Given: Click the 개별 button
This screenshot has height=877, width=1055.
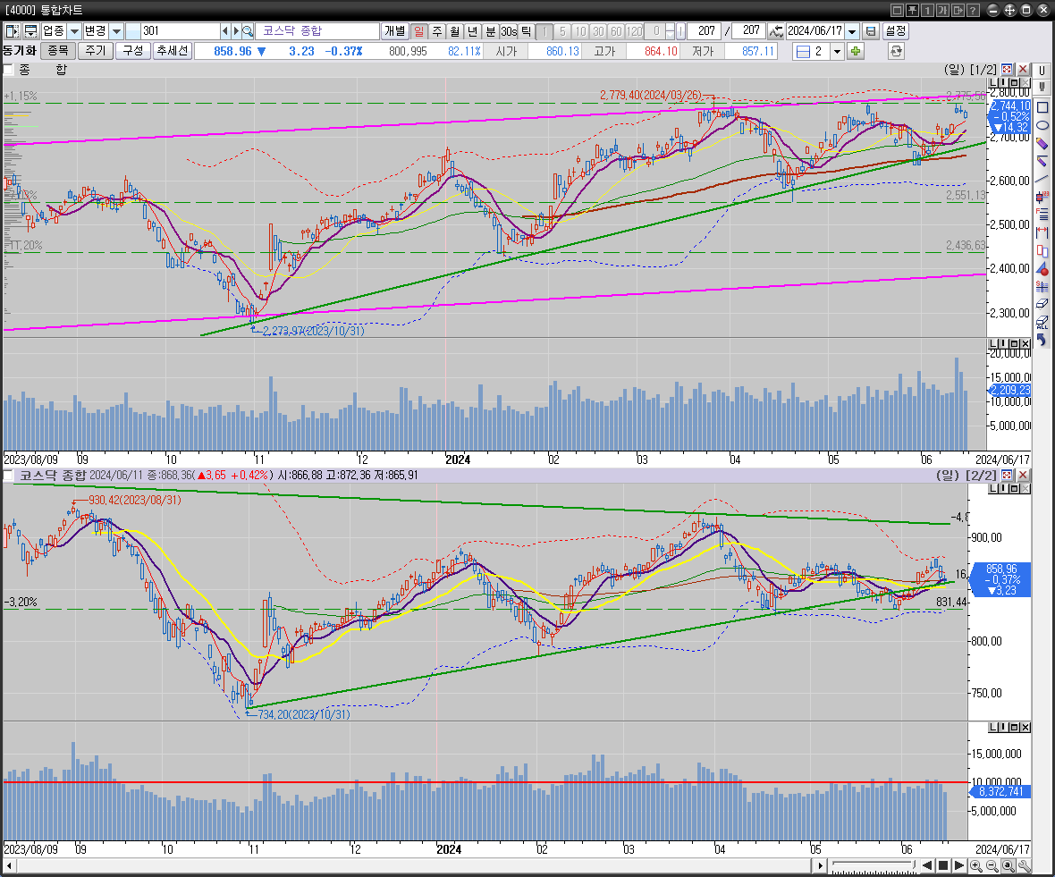Looking at the screenshot, I should point(395,31).
